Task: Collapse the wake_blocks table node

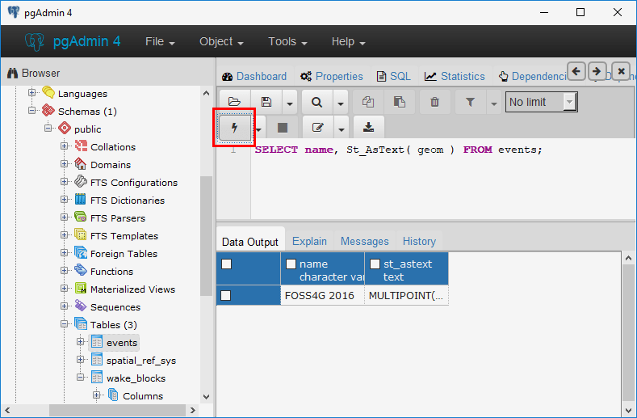Action: 81,378
